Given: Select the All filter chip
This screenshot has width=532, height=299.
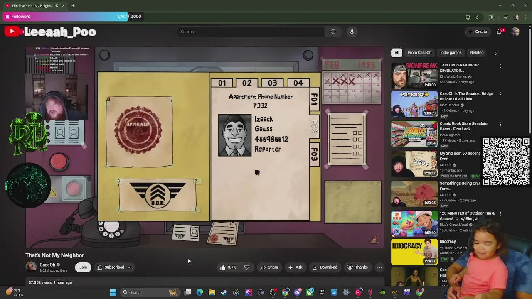Looking at the screenshot, I should 397,53.
